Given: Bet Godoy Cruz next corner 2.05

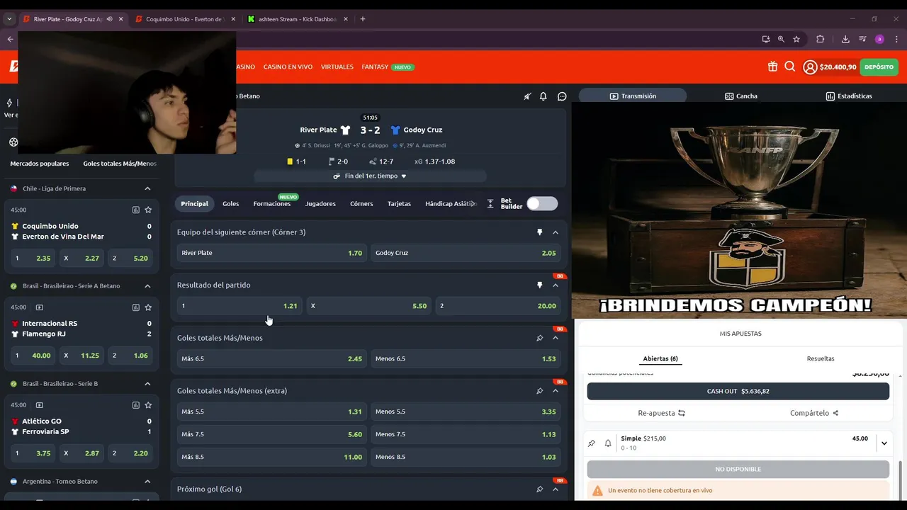Looking at the screenshot, I should 466,253.
